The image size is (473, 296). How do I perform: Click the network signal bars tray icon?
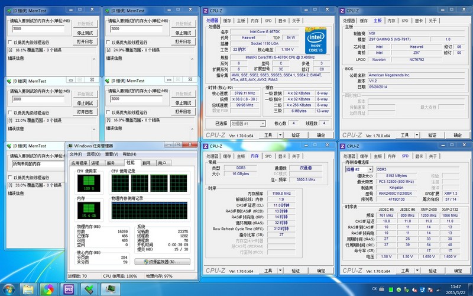pos(438,289)
